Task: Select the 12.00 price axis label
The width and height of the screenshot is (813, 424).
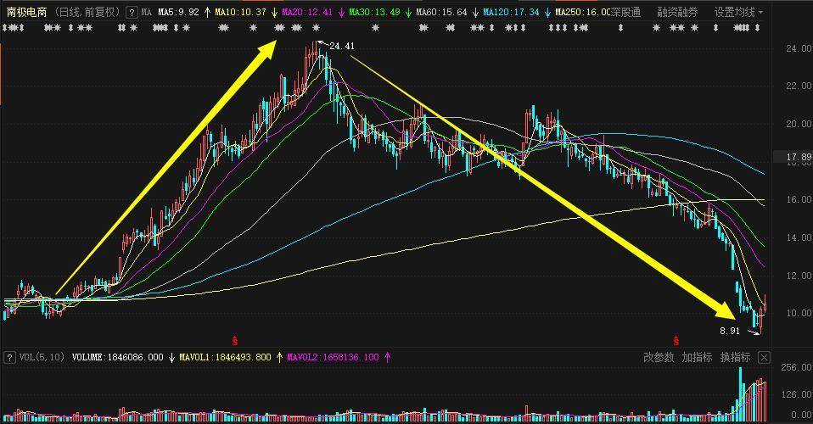Action: click(799, 276)
